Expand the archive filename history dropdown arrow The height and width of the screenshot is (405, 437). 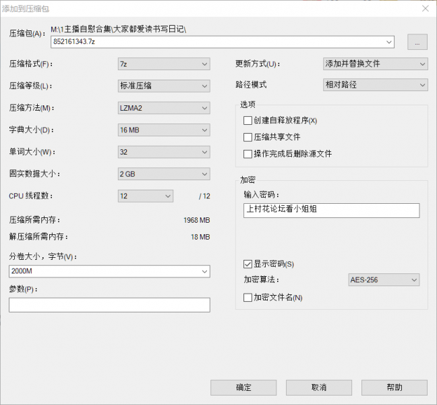tap(389, 42)
